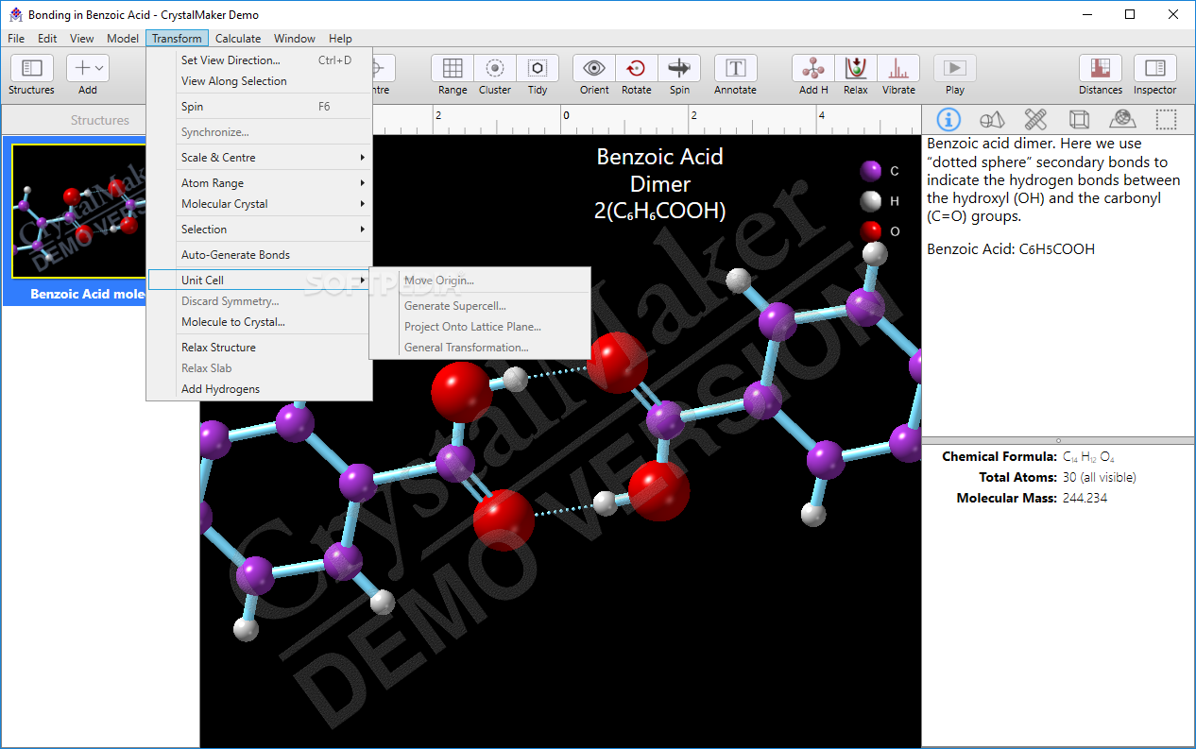Select the Benzoic Acid molecule thumbnail
1196x749 pixels.
click(78, 212)
